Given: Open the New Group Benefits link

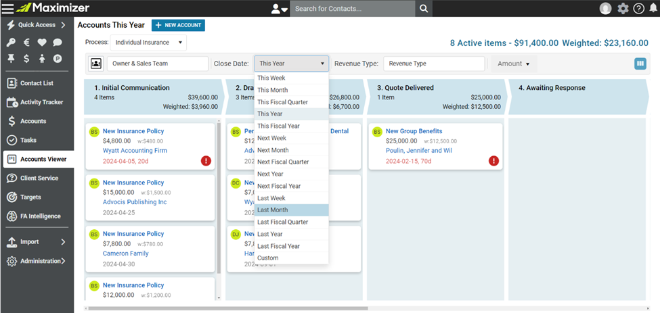Looking at the screenshot, I should [x=414, y=131].
